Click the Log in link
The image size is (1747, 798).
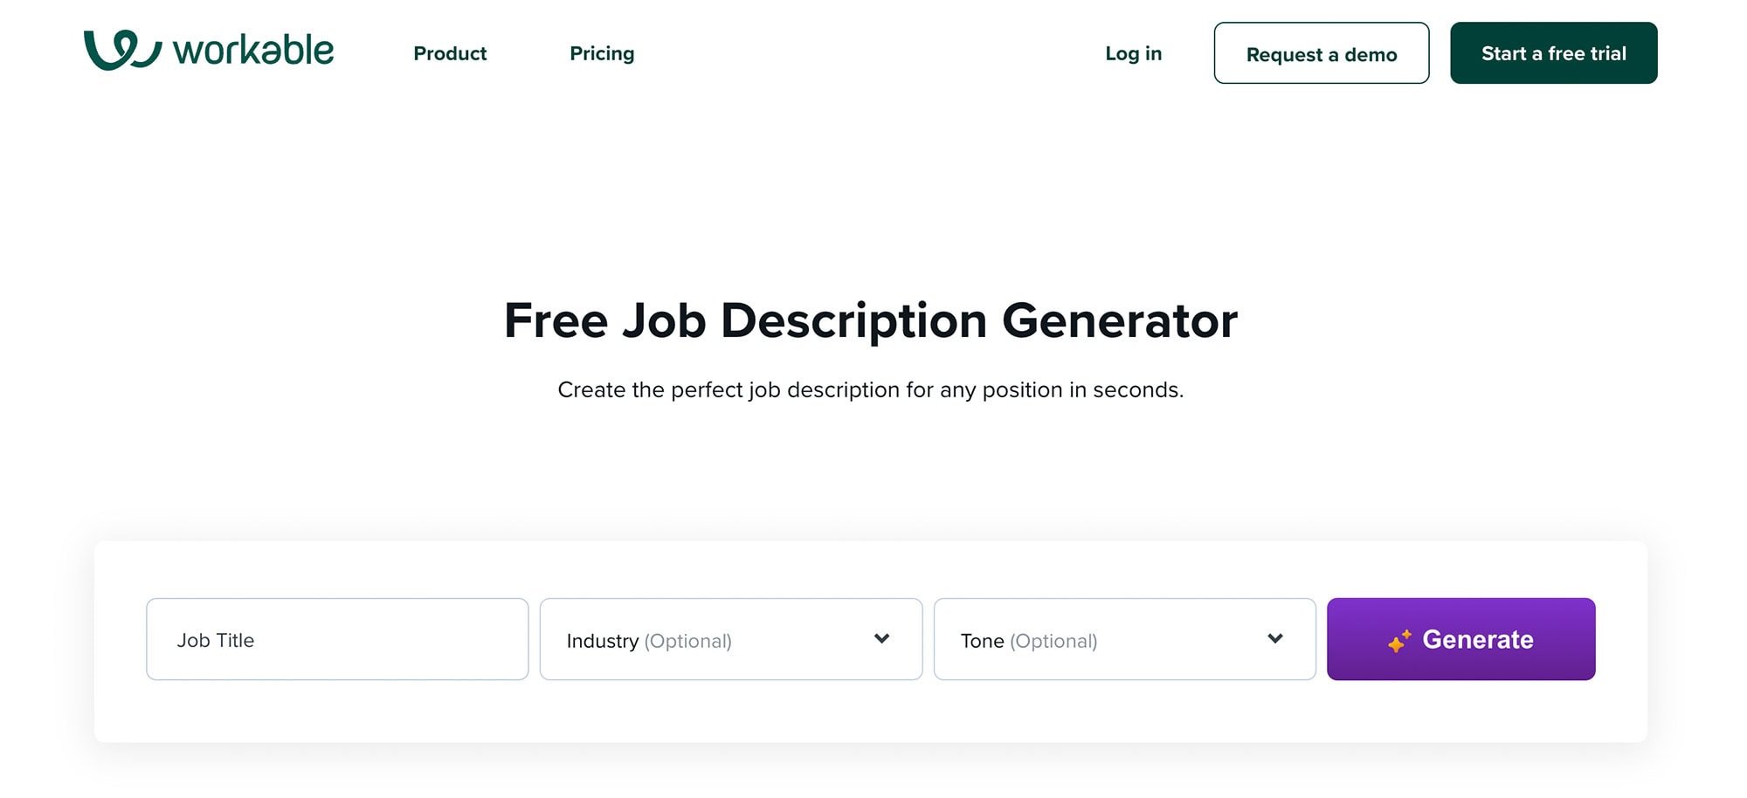coord(1132,53)
